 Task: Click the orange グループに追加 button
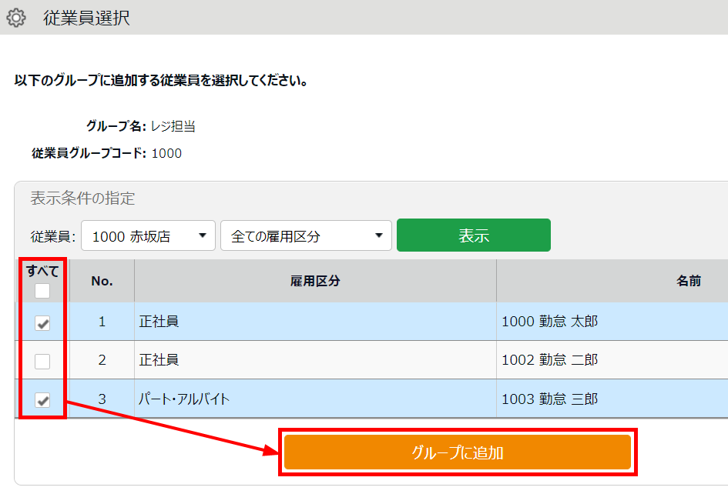[x=458, y=452]
